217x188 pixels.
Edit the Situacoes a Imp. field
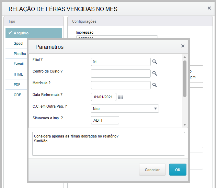pos(105,120)
